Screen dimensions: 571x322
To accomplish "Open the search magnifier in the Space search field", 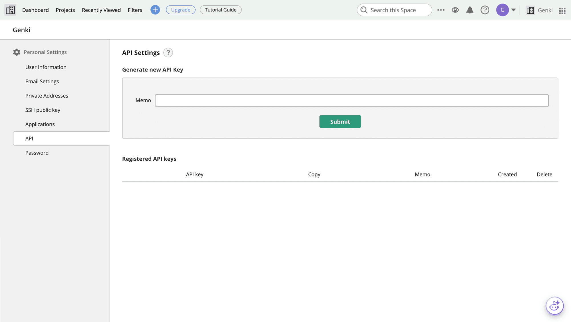I will pos(363,10).
